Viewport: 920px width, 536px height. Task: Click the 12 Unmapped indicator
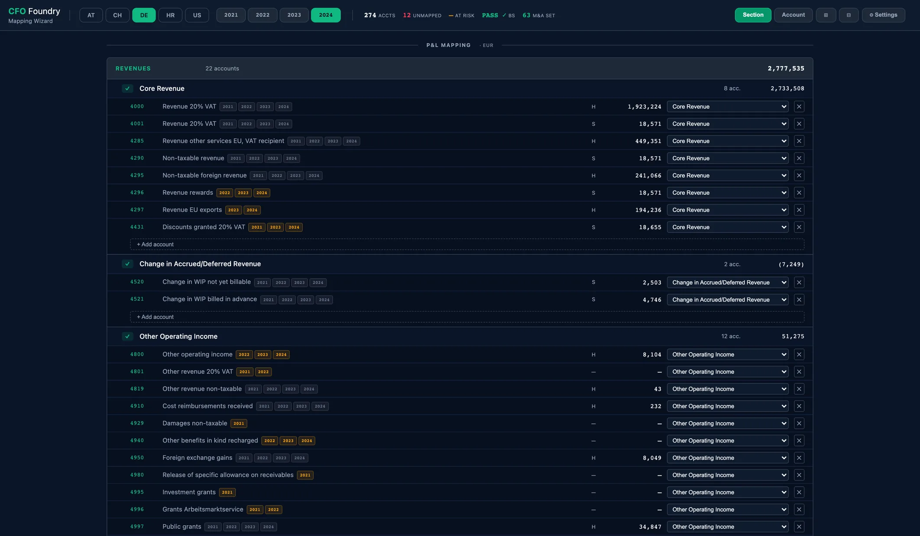422,15
